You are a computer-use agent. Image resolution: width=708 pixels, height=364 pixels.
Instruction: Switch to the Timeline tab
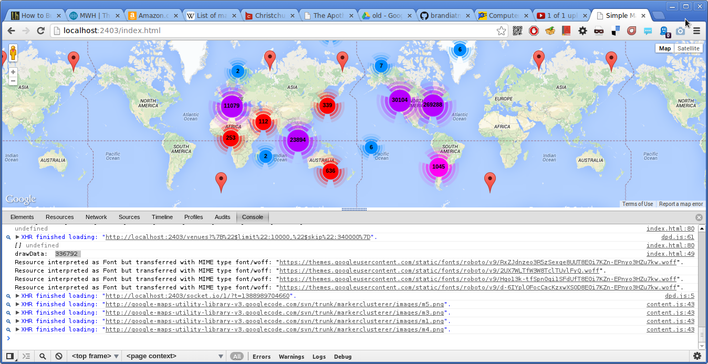[162, 217]
